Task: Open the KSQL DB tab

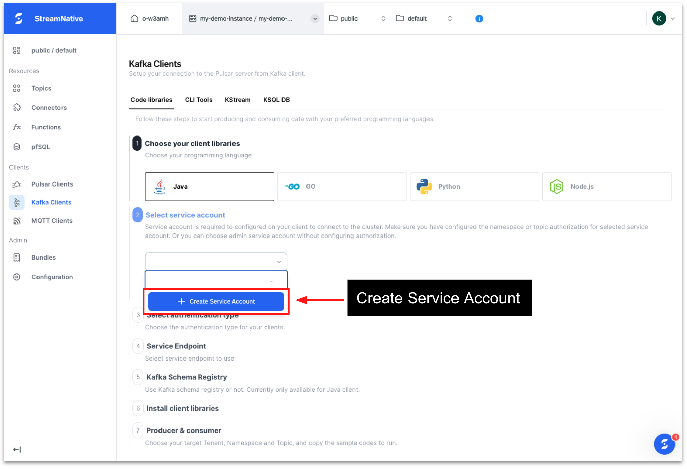Action: 276,100
